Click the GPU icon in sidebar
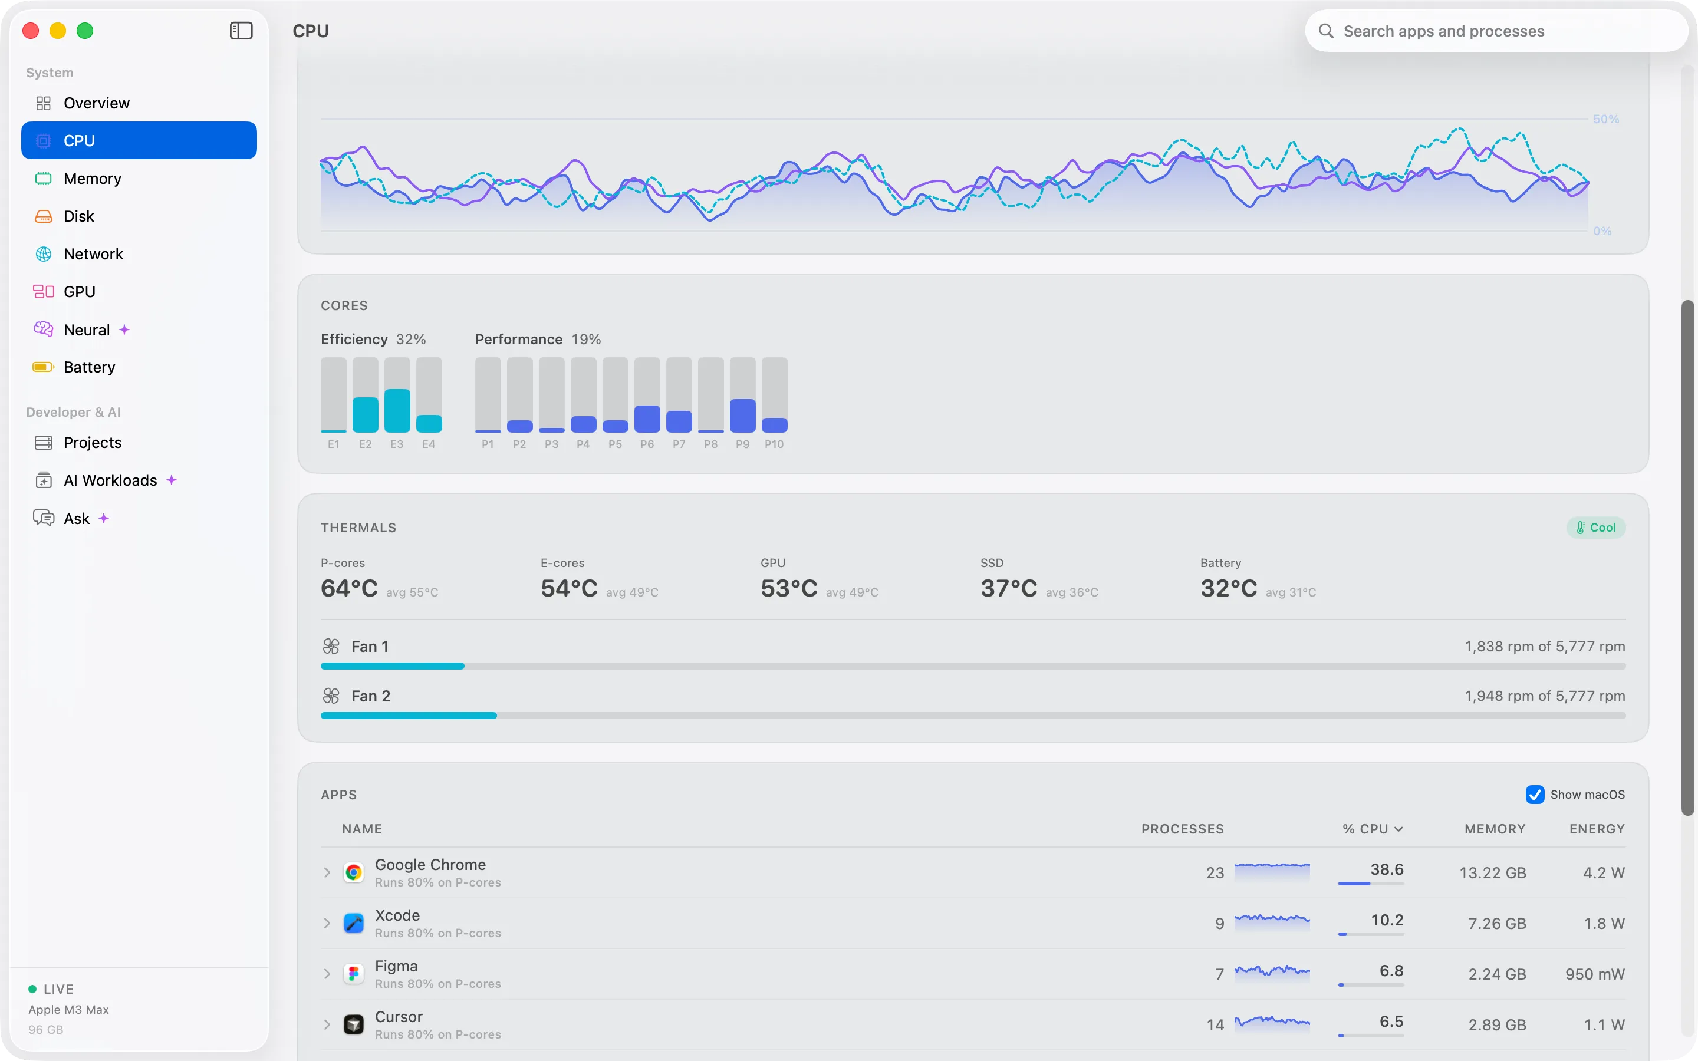Viewport: 1698px width, 1061px height. click(44, 291)
